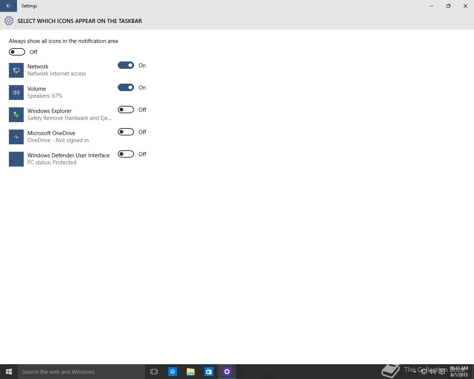Click the gear icon beside the page heading
The image size is (474, 379).
(9, 21)
